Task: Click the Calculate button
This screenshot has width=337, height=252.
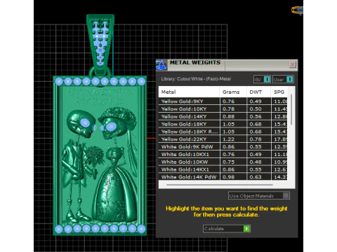Action: click(x=227, y=228)
